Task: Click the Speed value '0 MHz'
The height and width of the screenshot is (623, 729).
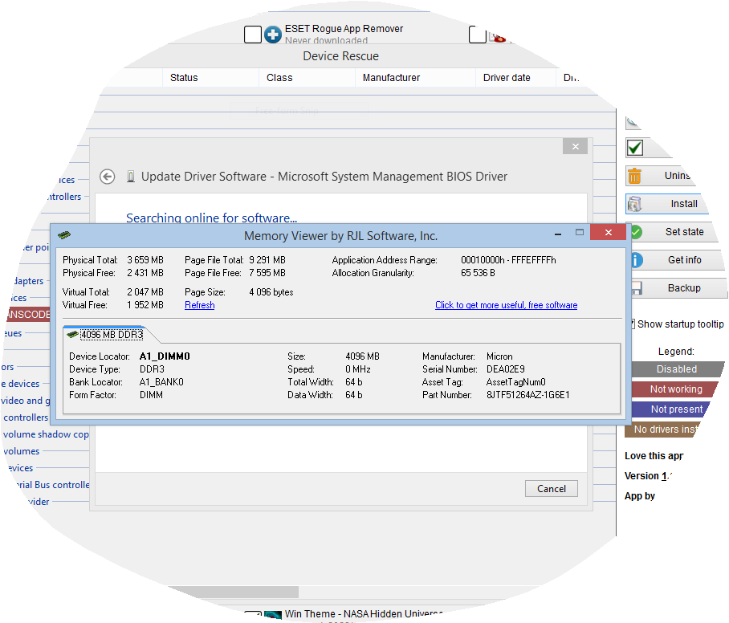Action: pyautogui.click(x=358, y=369)
